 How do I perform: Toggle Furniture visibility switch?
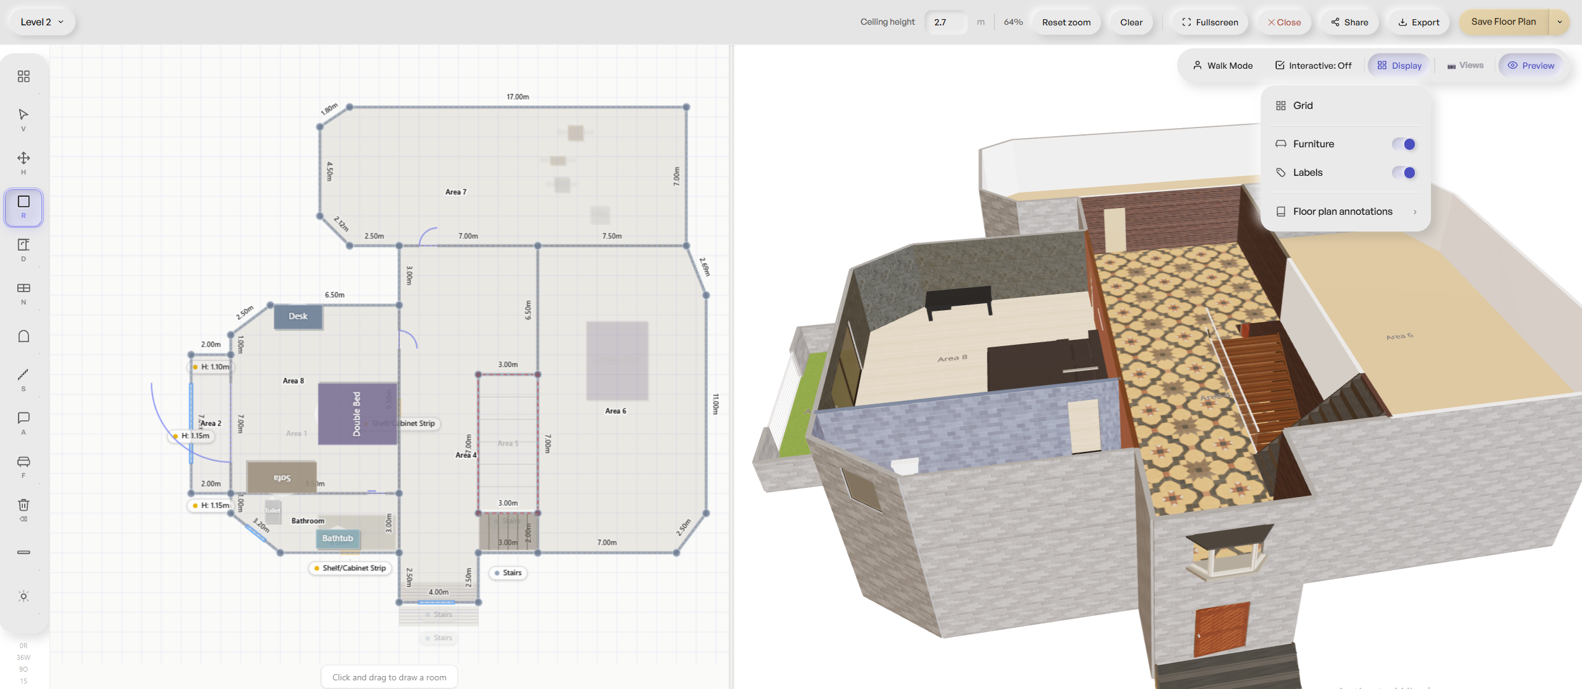(1404, 144)
